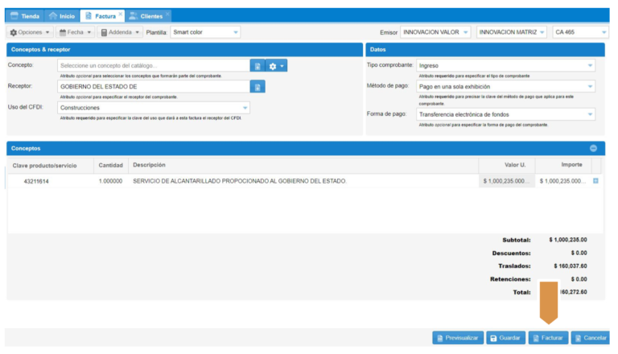Switch to the Tienda tab
The image size is (618, 354).
pyautogui.click(x=24, y=15)
